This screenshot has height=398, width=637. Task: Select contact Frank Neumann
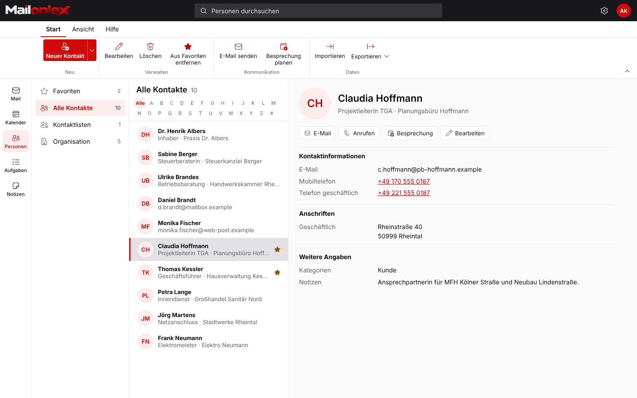point(209,341)
